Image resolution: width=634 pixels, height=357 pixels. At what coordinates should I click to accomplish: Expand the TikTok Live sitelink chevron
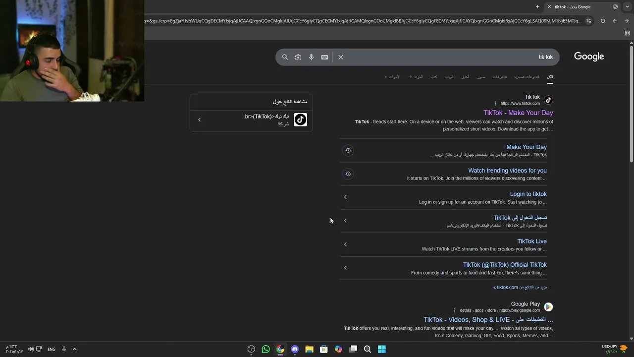click(x=345, y=244)
